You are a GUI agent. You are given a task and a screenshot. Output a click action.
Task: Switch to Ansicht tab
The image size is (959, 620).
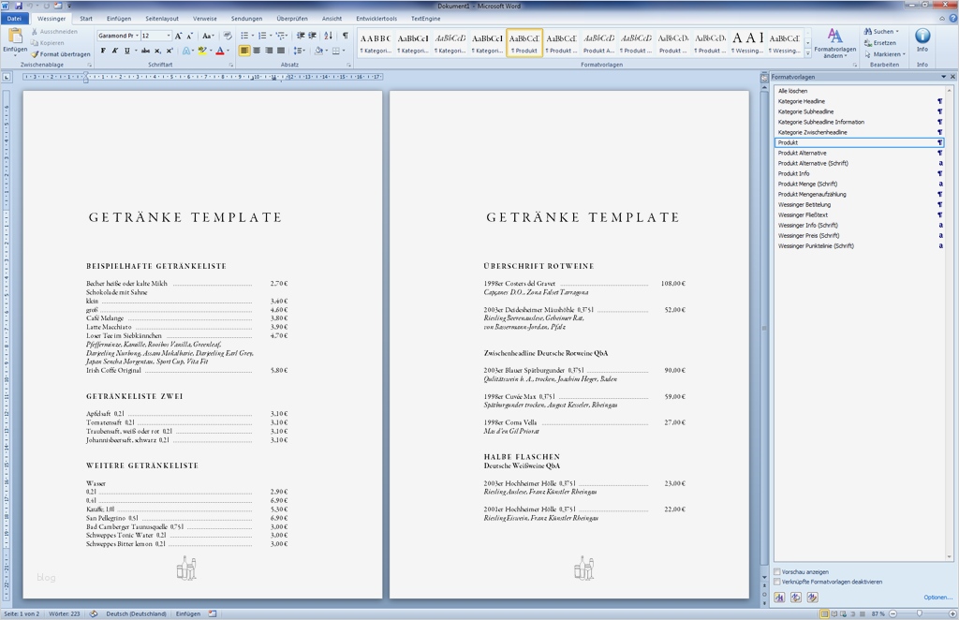point(332,19)
